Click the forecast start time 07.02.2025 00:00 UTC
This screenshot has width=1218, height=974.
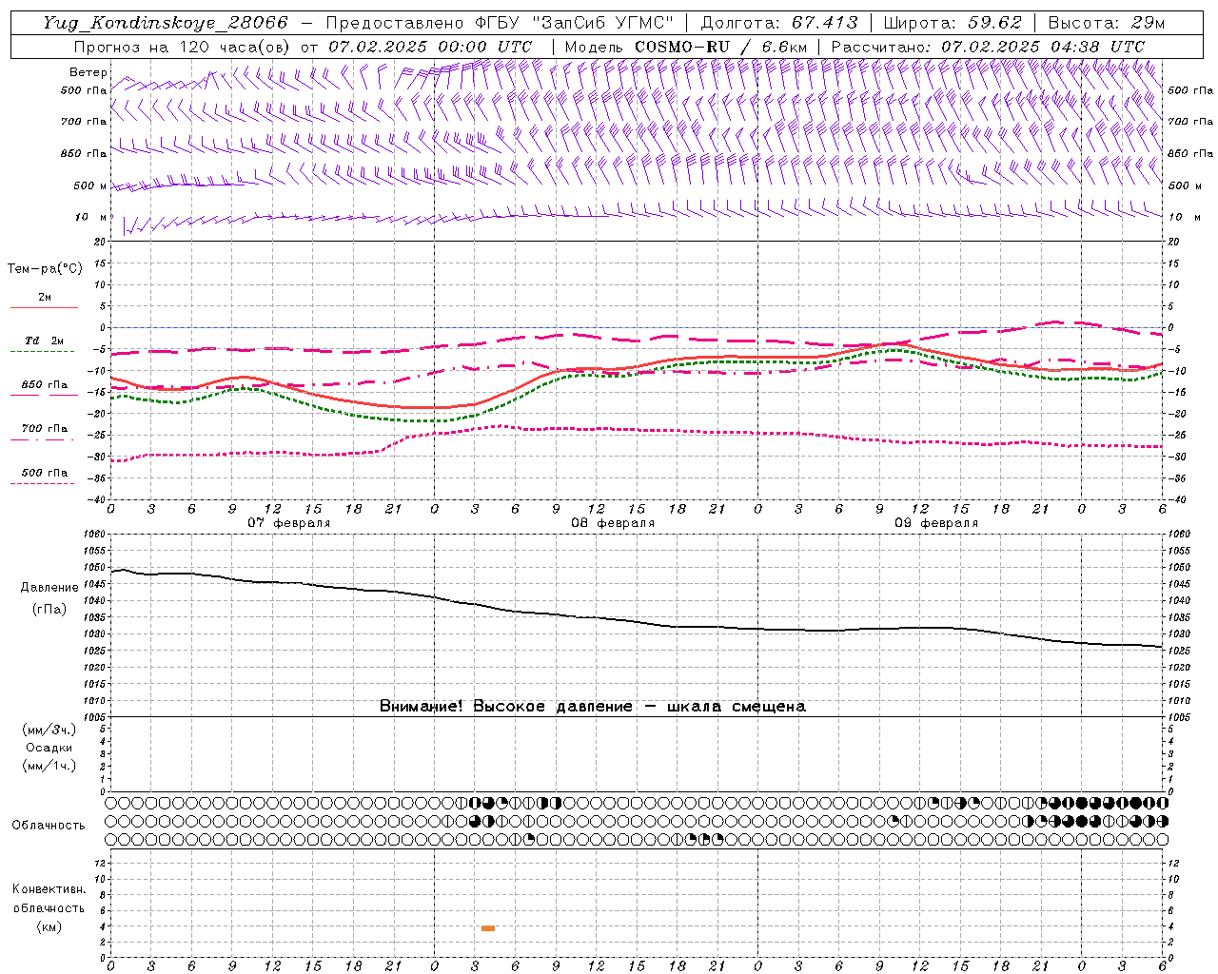(x=430, y=47)
